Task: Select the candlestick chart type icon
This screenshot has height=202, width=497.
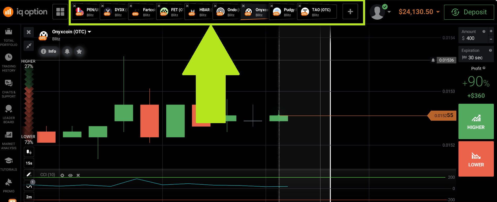Action: click(29, 152)
